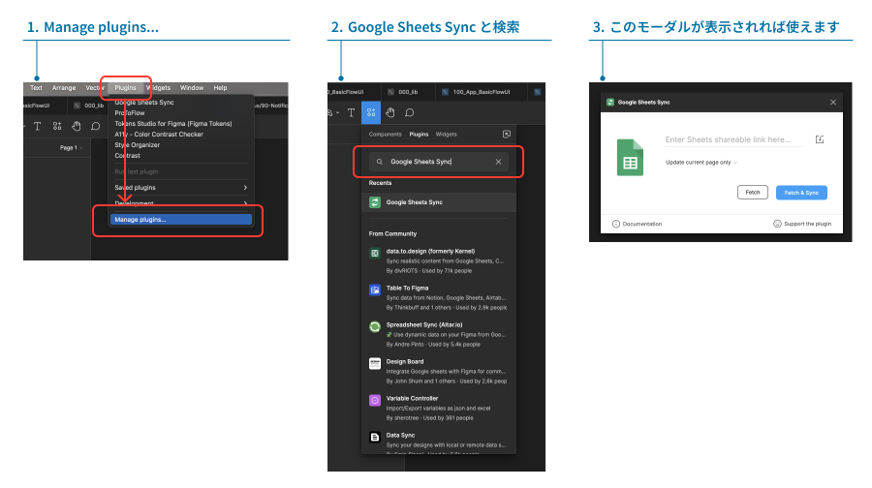Click the import icon beside the Sheets link field
The image size is (872, 488).
819,139
